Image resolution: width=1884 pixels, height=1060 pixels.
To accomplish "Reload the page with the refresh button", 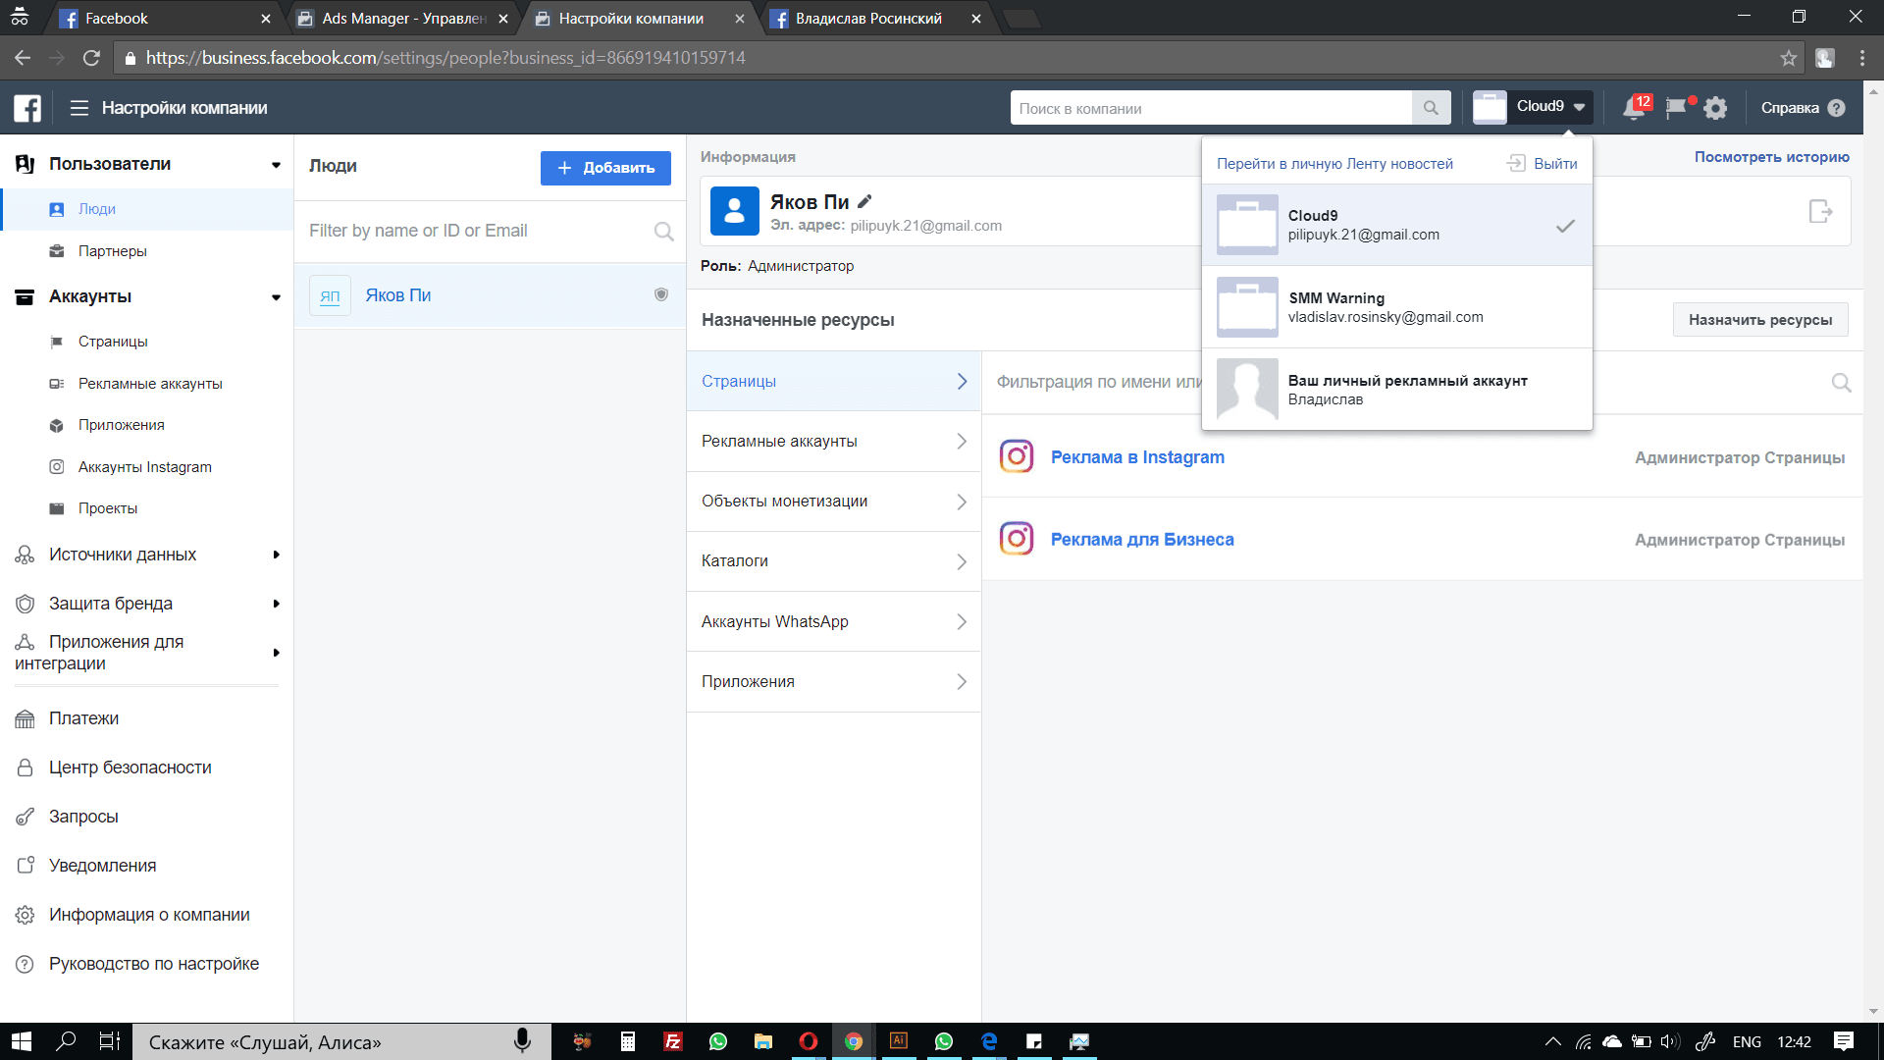I will (91, 58).
